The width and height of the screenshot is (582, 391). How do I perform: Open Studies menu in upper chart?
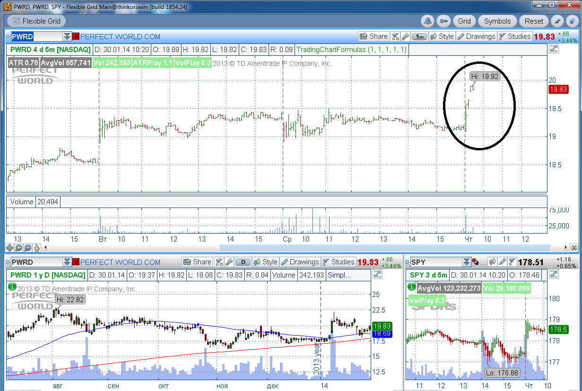click(515, 36)
